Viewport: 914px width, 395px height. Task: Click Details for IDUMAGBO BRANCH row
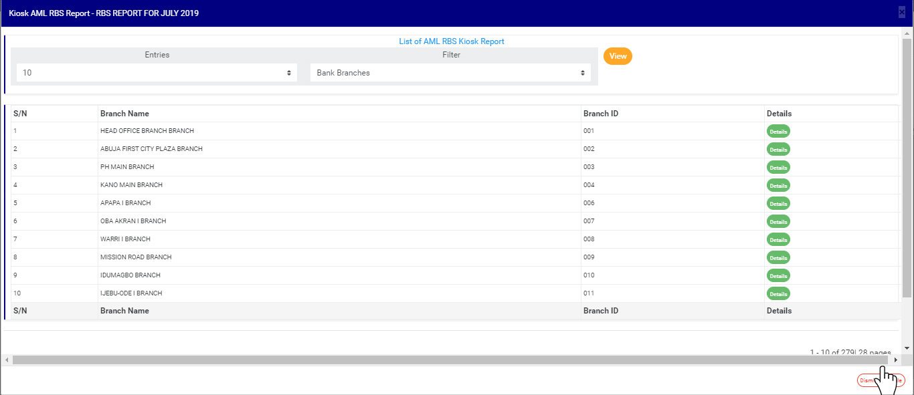778,276
